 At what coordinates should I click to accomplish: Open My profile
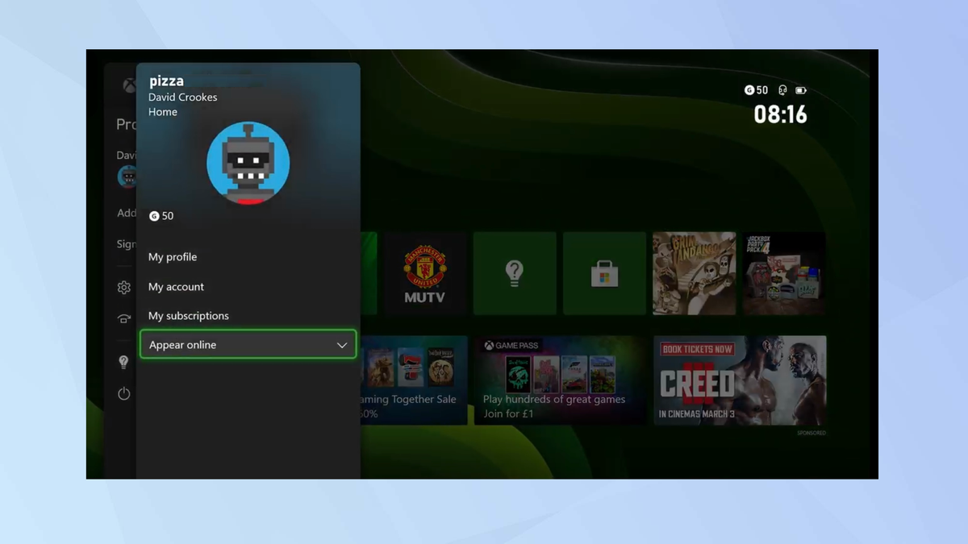point(173,256)
